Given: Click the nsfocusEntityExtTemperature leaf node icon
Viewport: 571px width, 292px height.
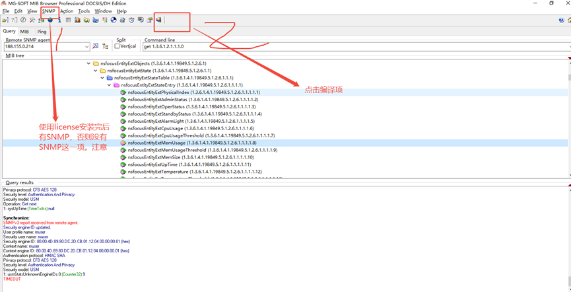Looking at the screenshot, I should [x=123, y=171].
